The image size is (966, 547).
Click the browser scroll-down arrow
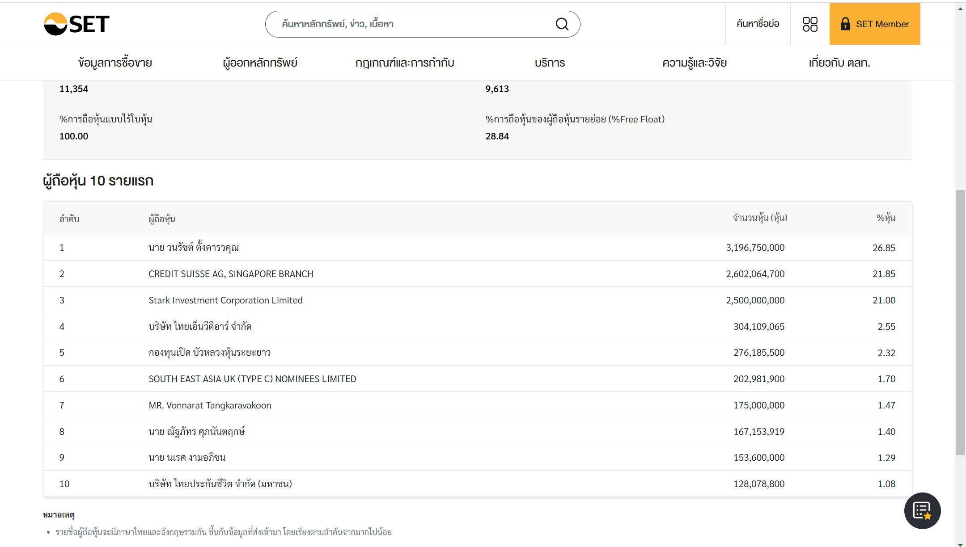(x=960, y=543)
